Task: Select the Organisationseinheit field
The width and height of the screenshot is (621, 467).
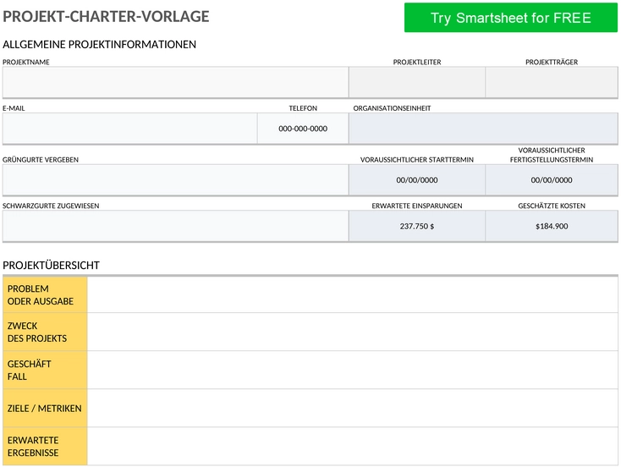Action: (483, 129)
